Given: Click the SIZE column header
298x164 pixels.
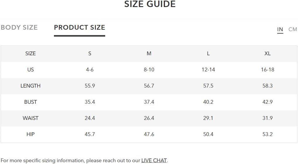Looking at the screenshot, I should 30,53.
